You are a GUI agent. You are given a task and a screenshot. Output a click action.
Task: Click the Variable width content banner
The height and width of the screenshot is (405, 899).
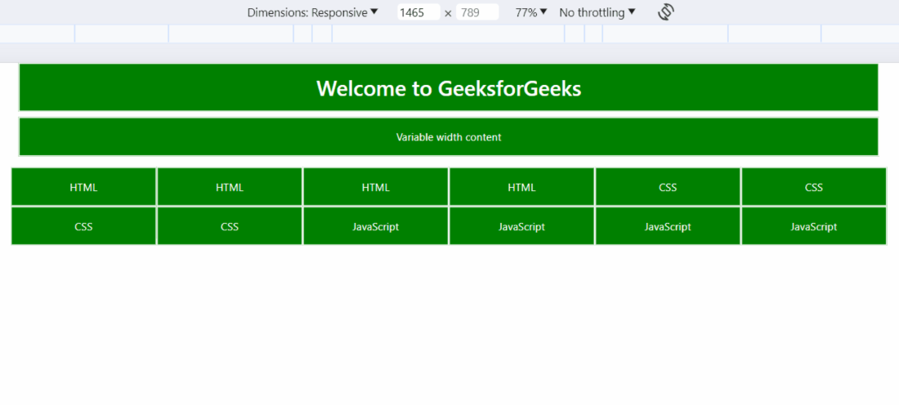449,137
